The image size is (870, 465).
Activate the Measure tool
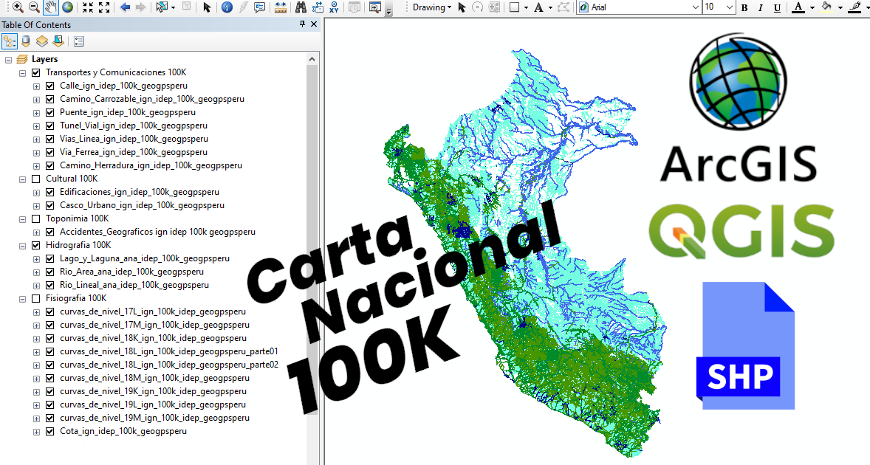click(x=279, y=8)
